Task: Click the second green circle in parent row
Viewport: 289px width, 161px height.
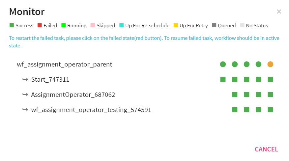Action: (x=235, y=64)
